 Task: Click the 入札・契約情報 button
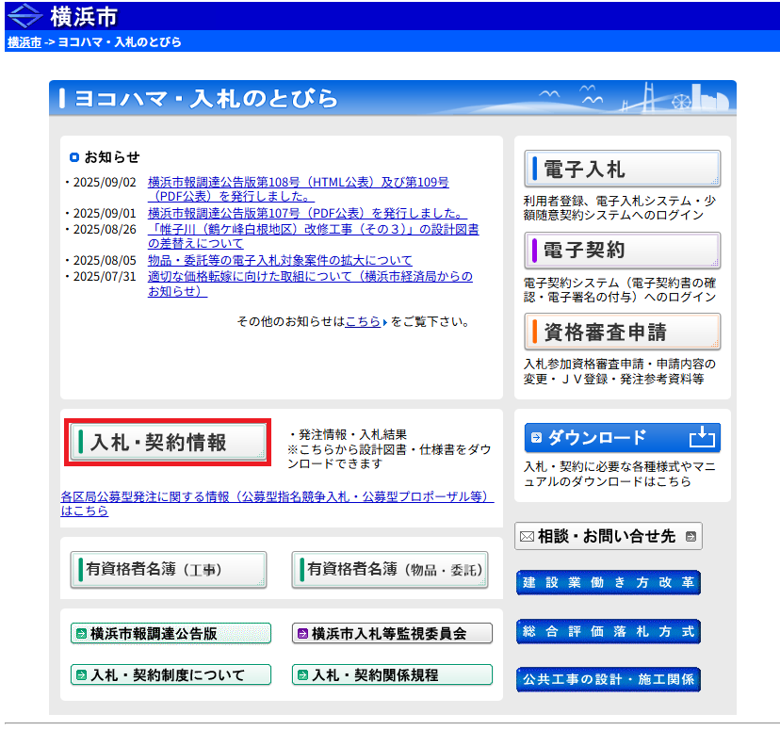(168, 442)
